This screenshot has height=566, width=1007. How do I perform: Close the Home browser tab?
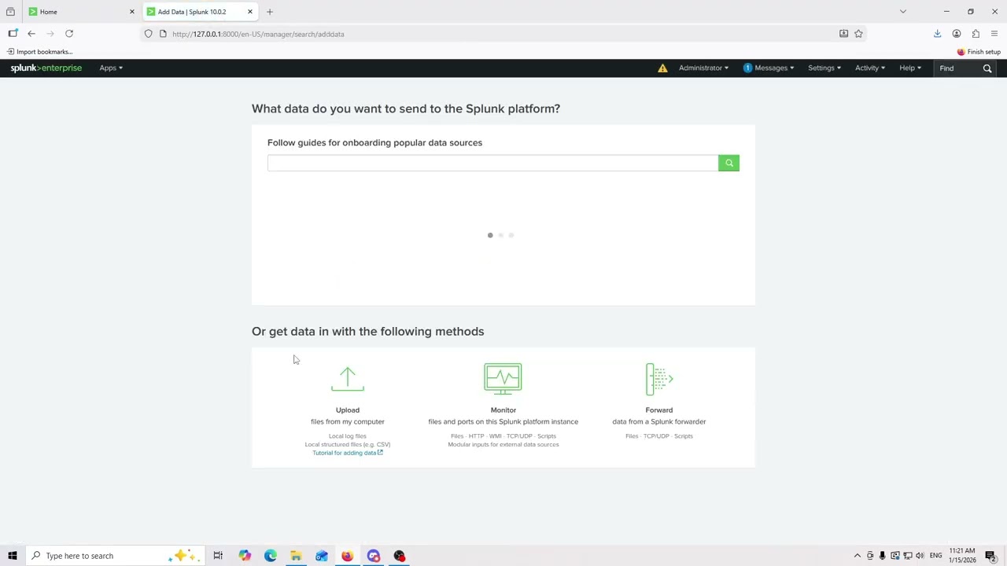(x=132, y=12)
